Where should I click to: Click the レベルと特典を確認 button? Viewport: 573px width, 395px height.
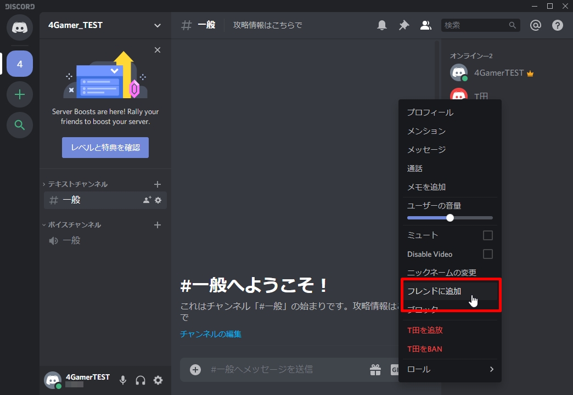click(x=105, y=148)
